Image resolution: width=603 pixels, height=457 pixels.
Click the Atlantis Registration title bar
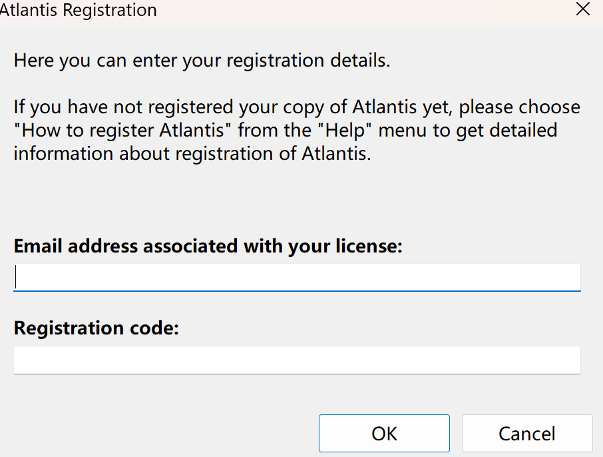coord(266,10)
